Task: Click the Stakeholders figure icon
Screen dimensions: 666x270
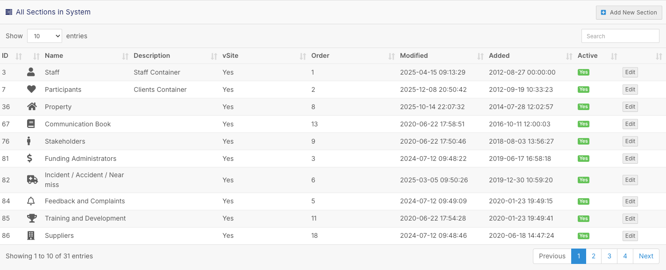Action: click(x=29, y=141)
